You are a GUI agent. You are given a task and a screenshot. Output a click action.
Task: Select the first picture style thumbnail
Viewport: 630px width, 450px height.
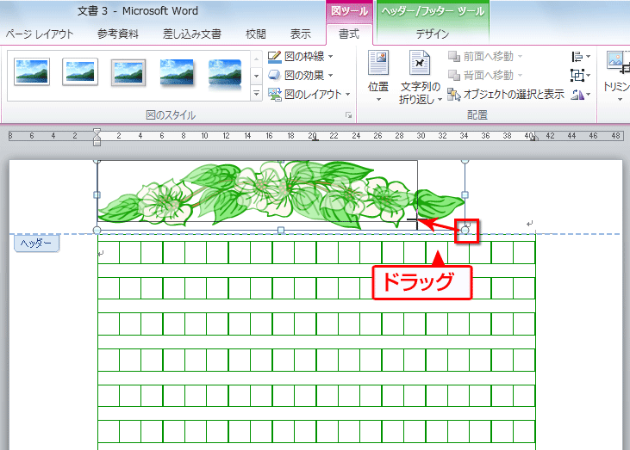coord(32,71)
